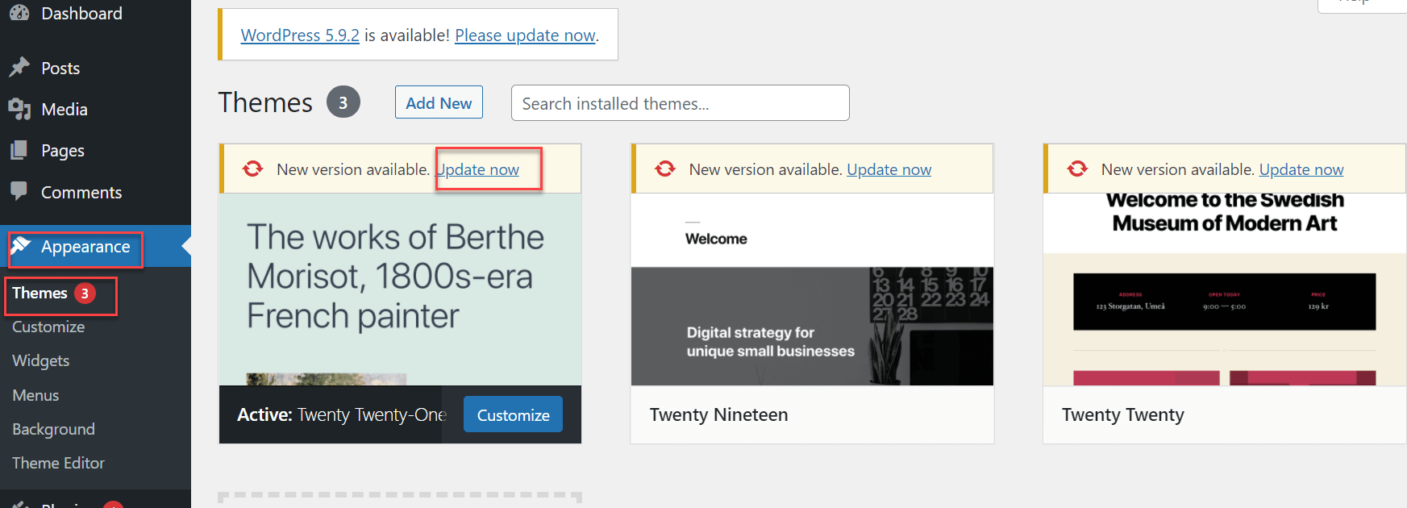The image size is (1407, 508).
Task: Open the Theme Editor submenu item
Action: pos(58,463)
